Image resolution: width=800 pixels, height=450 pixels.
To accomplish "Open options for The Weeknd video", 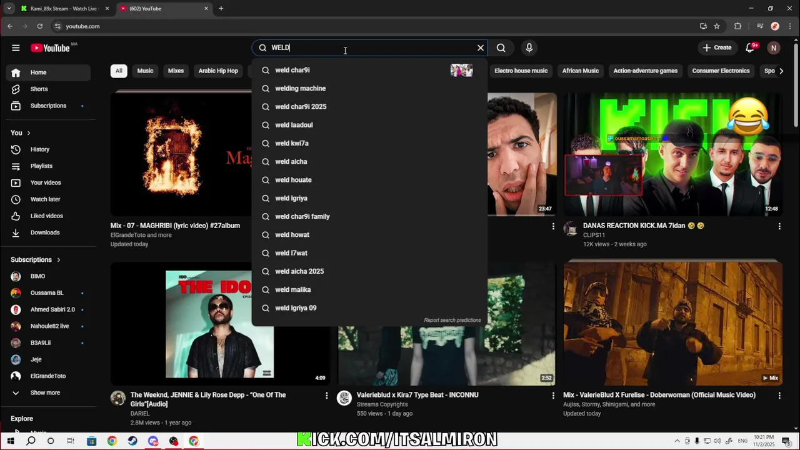I will pyautogui.click(x=326, y=396).
